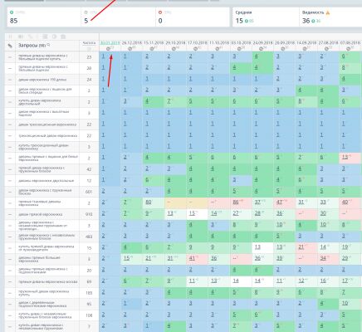
Task: Click the round icon under date 03.10.2018
Action: click(239, 49)
